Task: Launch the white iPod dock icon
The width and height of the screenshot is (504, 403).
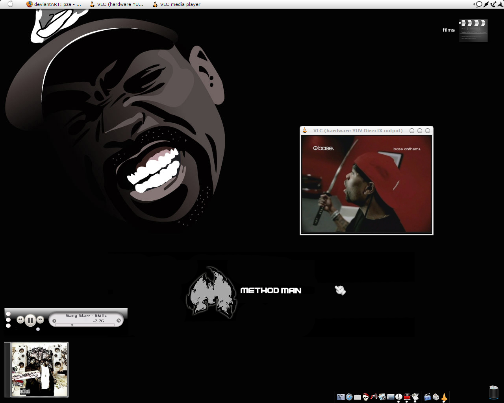Action: [x=415, y=397]
